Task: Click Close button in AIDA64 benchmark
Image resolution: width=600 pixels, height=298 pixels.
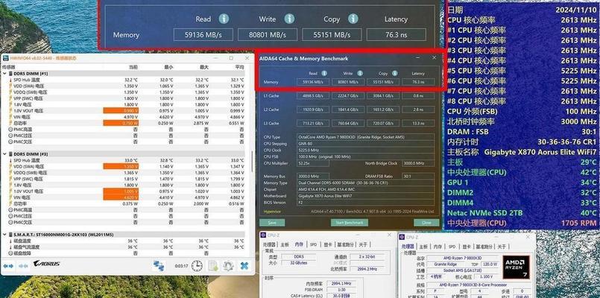Action: 426,223
